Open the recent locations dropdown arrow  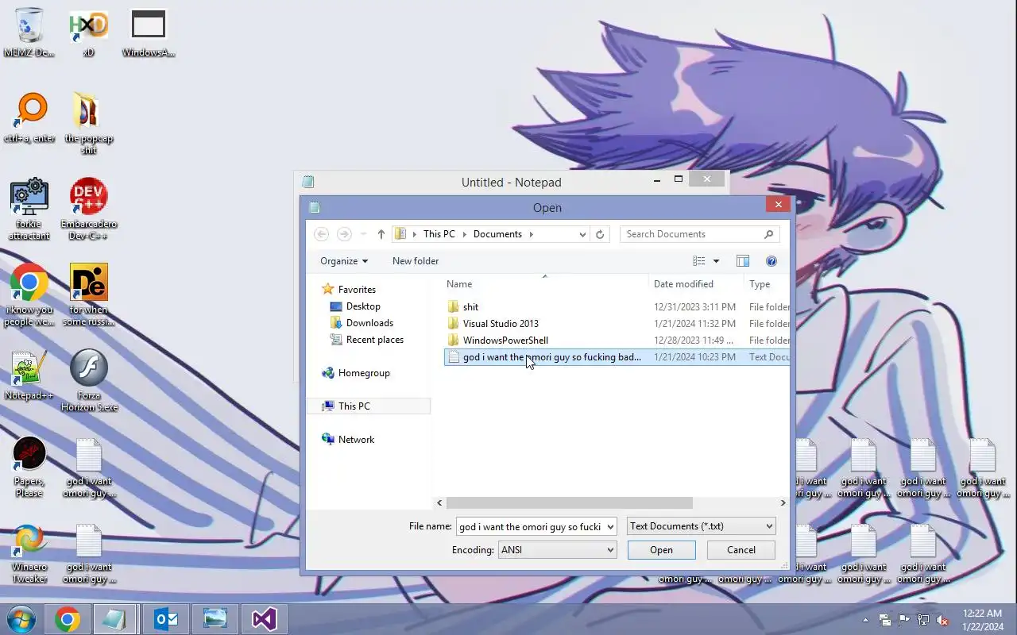(363, 234)
